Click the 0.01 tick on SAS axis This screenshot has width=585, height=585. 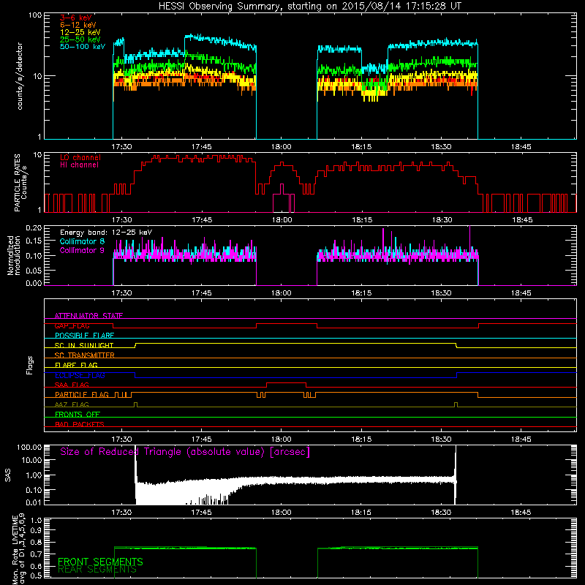pos(34,502)
